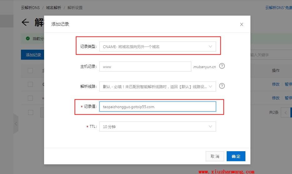
Task: Toggle the select-all checkbox in table header
Action: 30,71
